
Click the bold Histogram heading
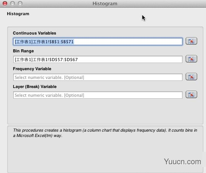click(18, 14)
